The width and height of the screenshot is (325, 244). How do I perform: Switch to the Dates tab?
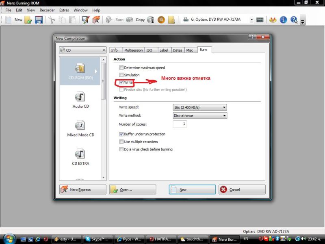click(x=178, y=50)
